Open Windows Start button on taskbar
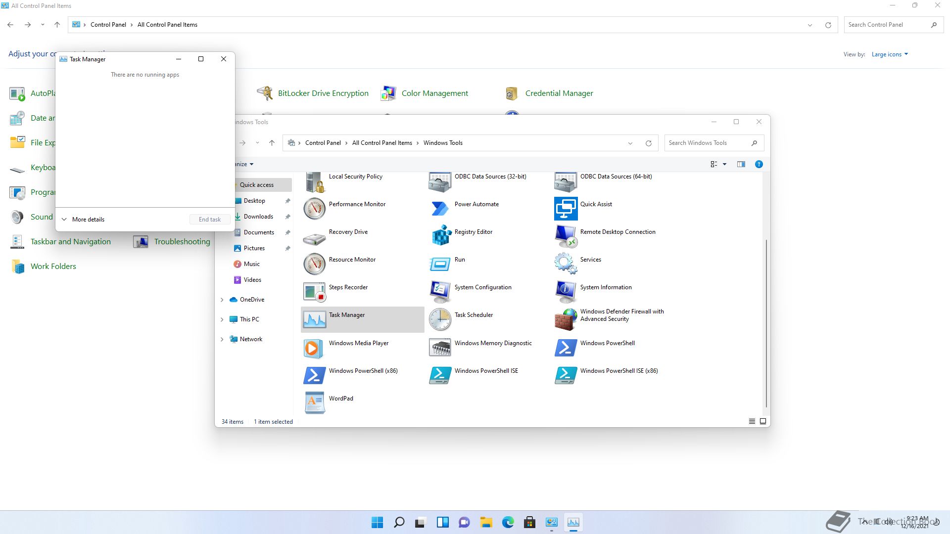Screen dimensions: 950x534 377,522
